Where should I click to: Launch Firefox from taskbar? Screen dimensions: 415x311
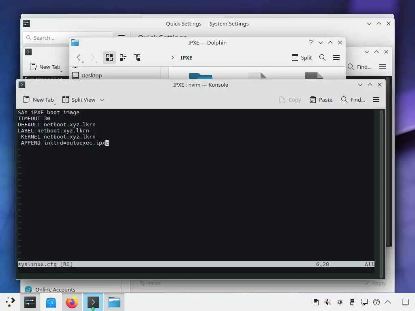coord(72,302)
